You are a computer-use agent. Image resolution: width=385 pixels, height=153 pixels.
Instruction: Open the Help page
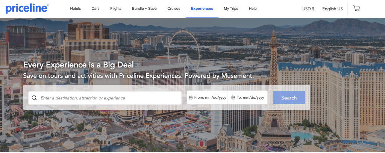[253, 9]
